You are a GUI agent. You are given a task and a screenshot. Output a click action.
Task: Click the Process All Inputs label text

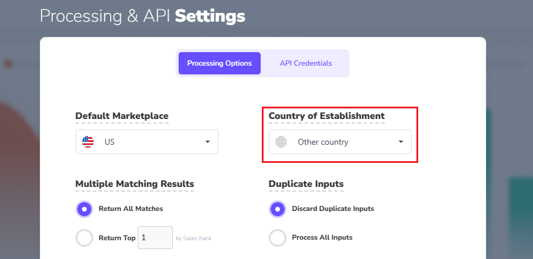pos(322,238)
